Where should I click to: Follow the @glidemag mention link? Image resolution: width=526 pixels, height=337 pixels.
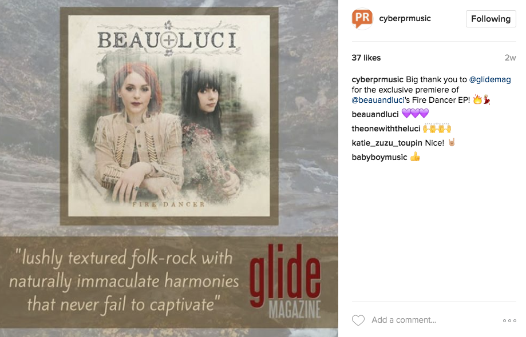(490, 79)
